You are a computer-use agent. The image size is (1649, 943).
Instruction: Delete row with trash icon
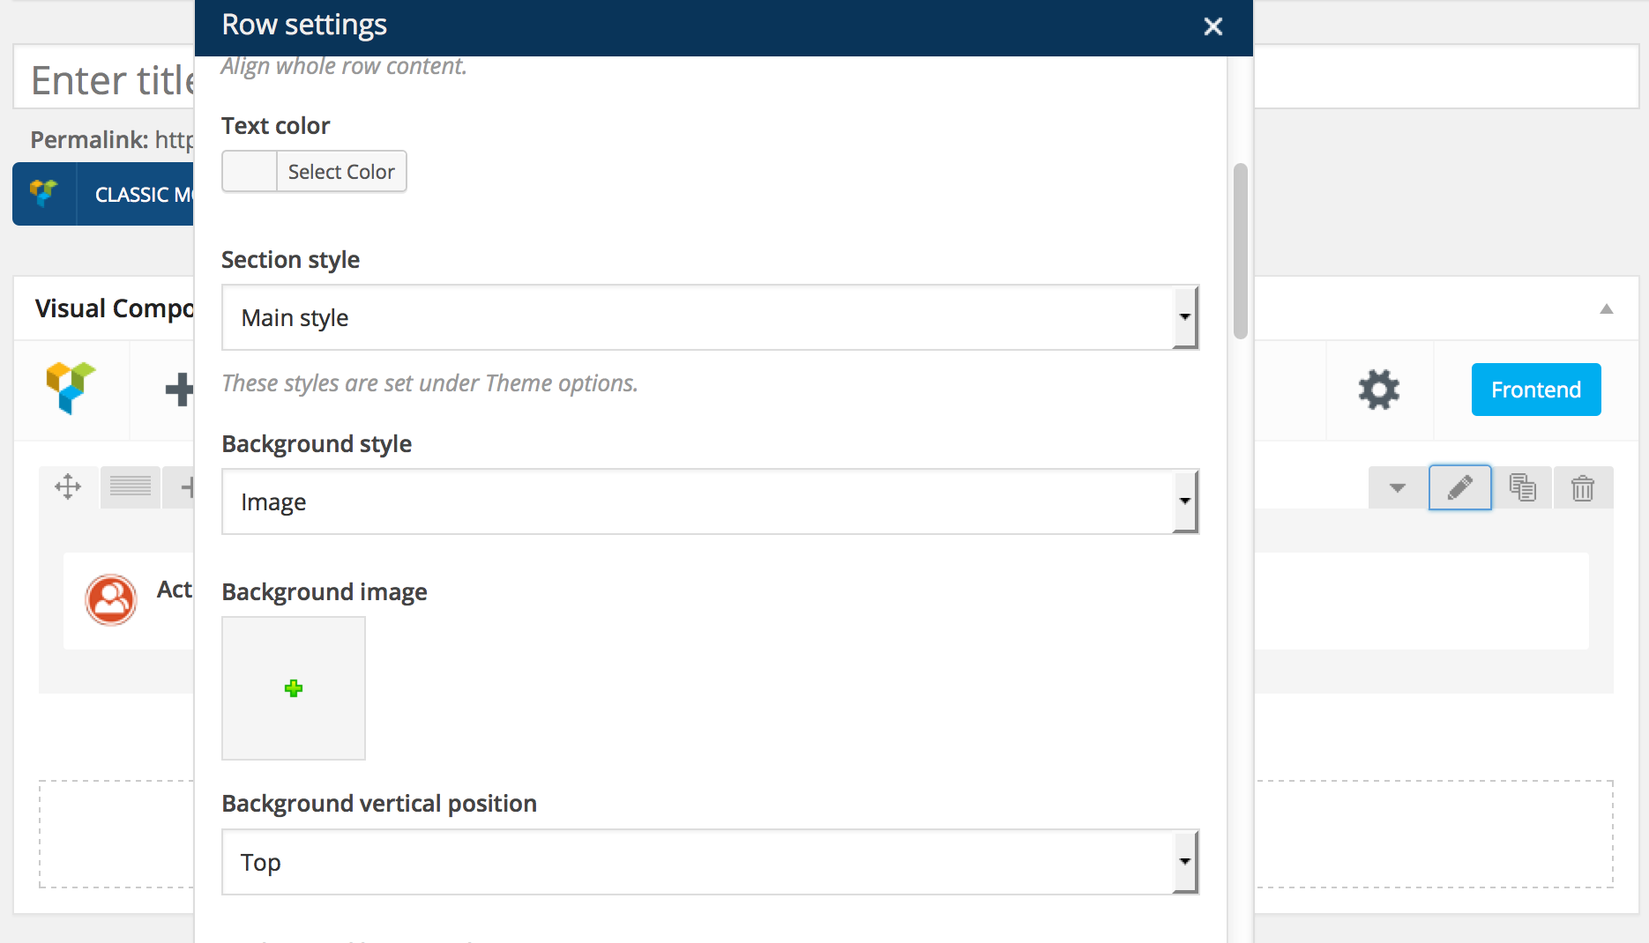click(x=1583, y=487)
